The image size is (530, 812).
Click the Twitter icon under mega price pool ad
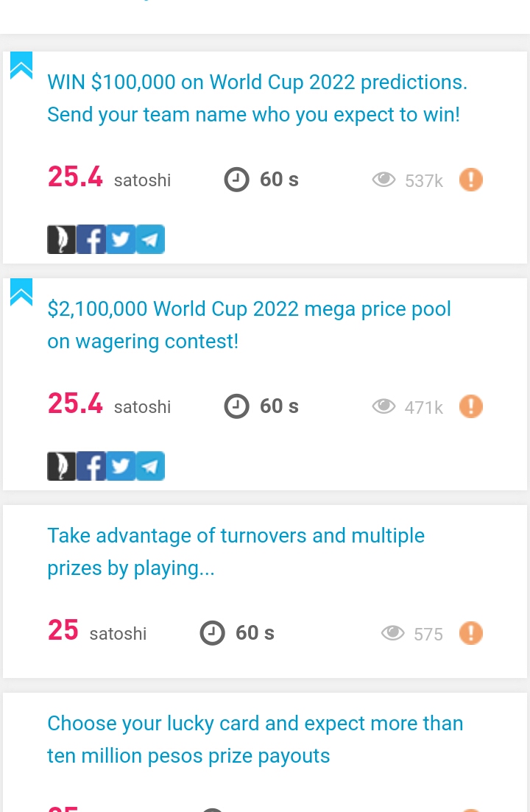click(x=121, y=466)
